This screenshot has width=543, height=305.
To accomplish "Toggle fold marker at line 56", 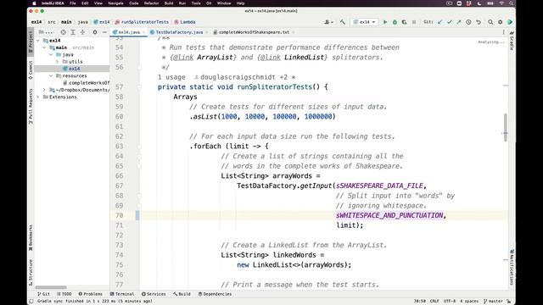I will click(139, 68).
